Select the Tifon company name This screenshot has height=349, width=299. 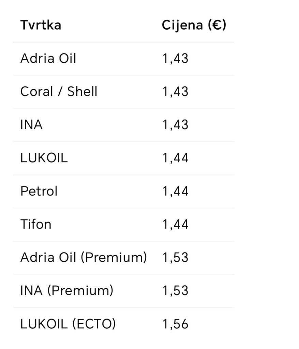(x=36, y=224)
